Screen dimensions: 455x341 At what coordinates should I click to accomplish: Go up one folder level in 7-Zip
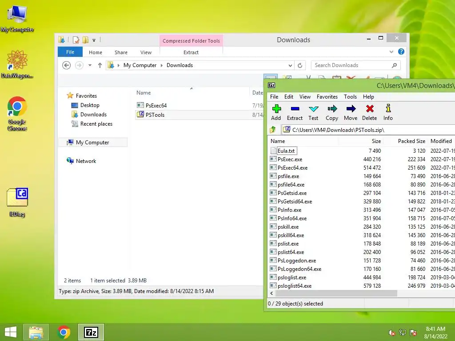coord(273,130)
